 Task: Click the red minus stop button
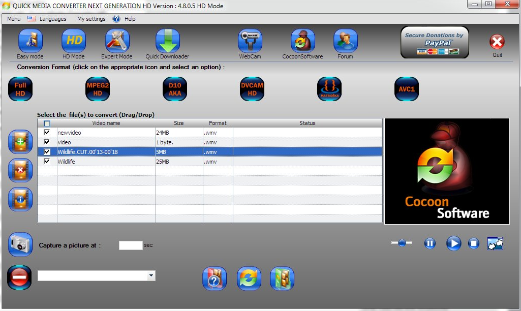click(x=19, y=277)
